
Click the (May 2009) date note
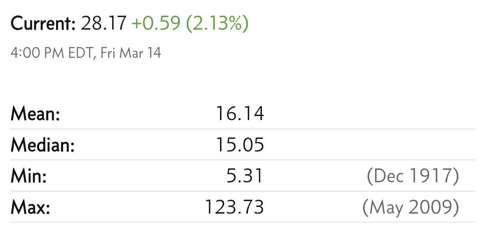coord(411,207)
